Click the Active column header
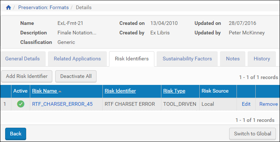280x142 pixels. click(21, 91)
